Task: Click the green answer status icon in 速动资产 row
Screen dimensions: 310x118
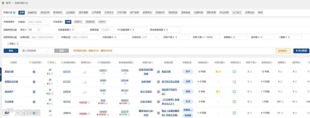Action: (234, 92)
